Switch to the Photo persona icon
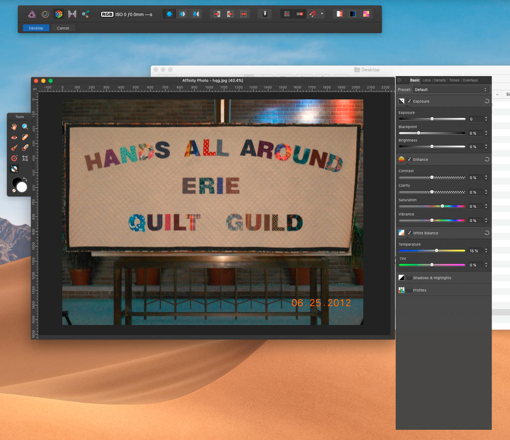Viewport: 510px width, 440px height. pos(31,14)
